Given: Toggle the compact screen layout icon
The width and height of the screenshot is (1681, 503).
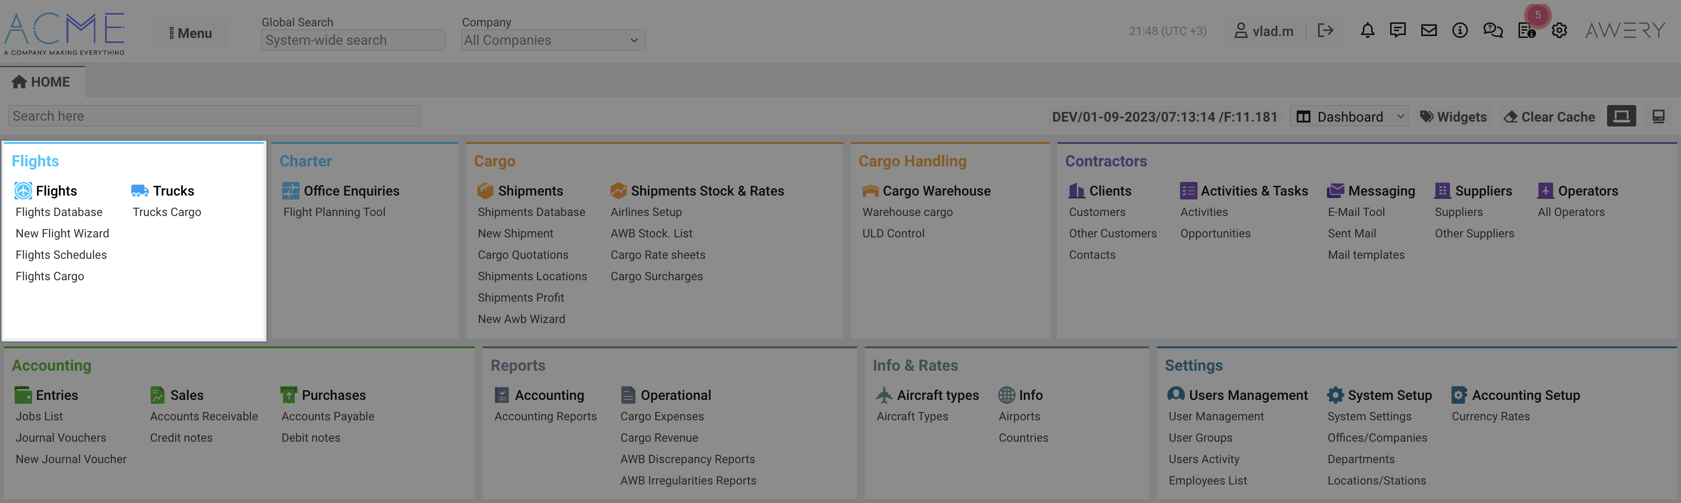Looking at the screenshot, I should 1658,116.
